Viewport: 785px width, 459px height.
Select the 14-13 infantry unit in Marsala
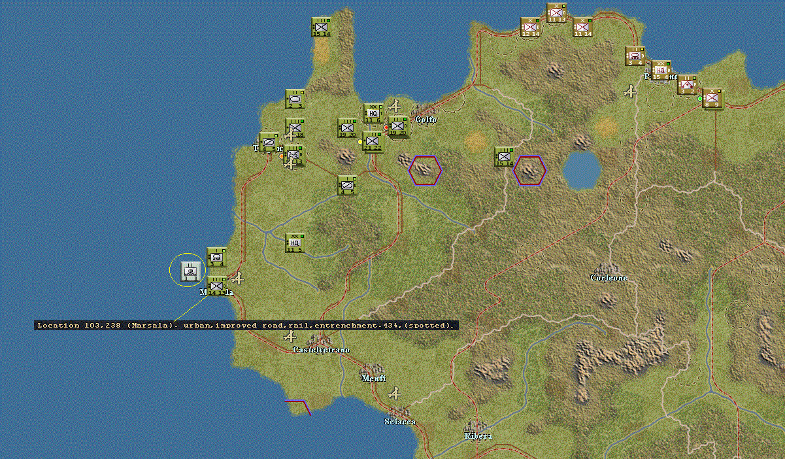[216, 286]
